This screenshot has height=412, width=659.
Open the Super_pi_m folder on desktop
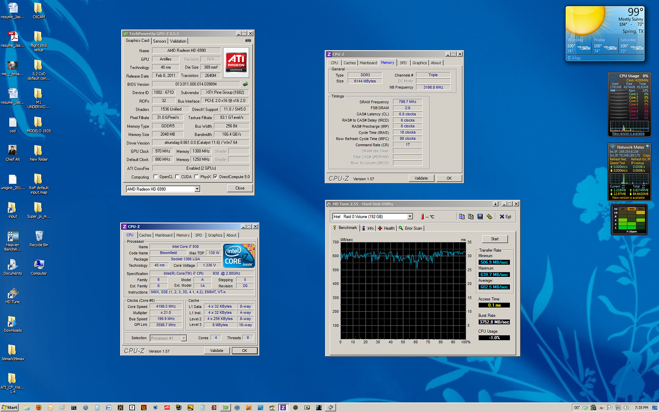click(x=39, y=210)
